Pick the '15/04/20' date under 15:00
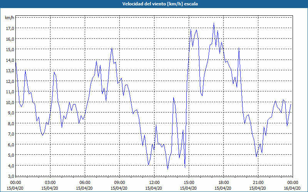 (188, 188)
